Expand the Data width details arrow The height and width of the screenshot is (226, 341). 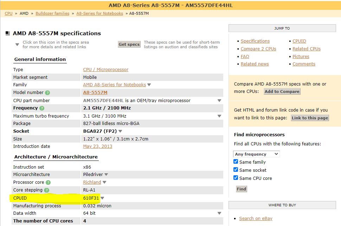(219, 213)
